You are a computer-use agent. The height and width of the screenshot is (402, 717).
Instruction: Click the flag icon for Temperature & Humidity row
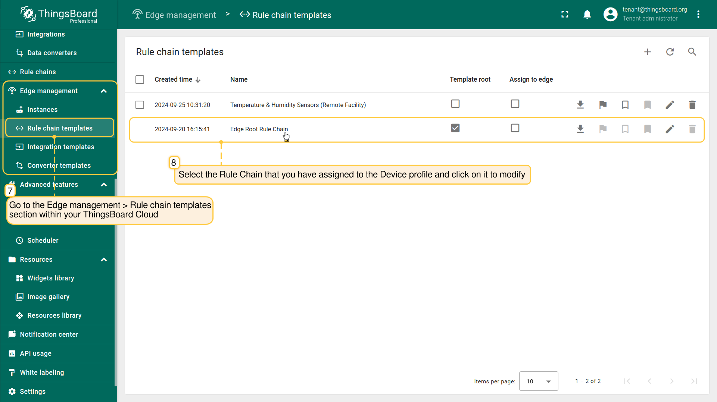point(603,105)
